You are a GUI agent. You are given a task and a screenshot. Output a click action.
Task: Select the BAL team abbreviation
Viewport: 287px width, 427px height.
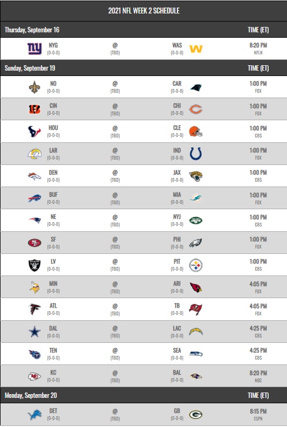(177, 373)
